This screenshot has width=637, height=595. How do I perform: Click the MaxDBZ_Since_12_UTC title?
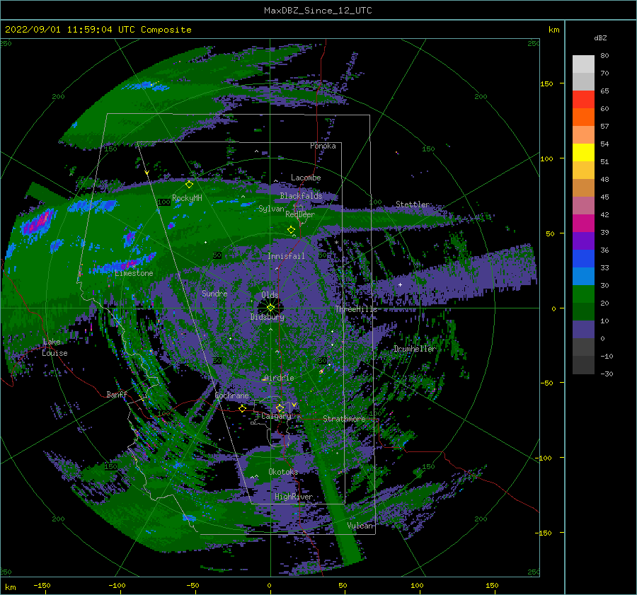(x=318, y=11)
